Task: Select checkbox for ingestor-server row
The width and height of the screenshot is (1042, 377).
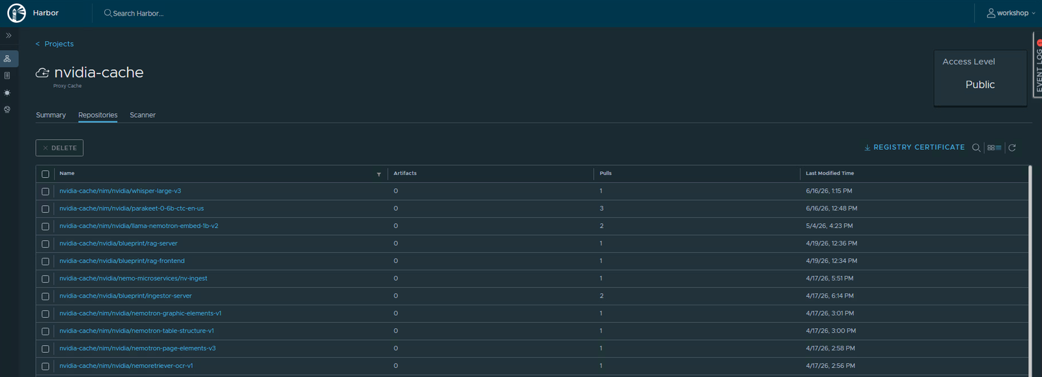Action: click(46, 296)
